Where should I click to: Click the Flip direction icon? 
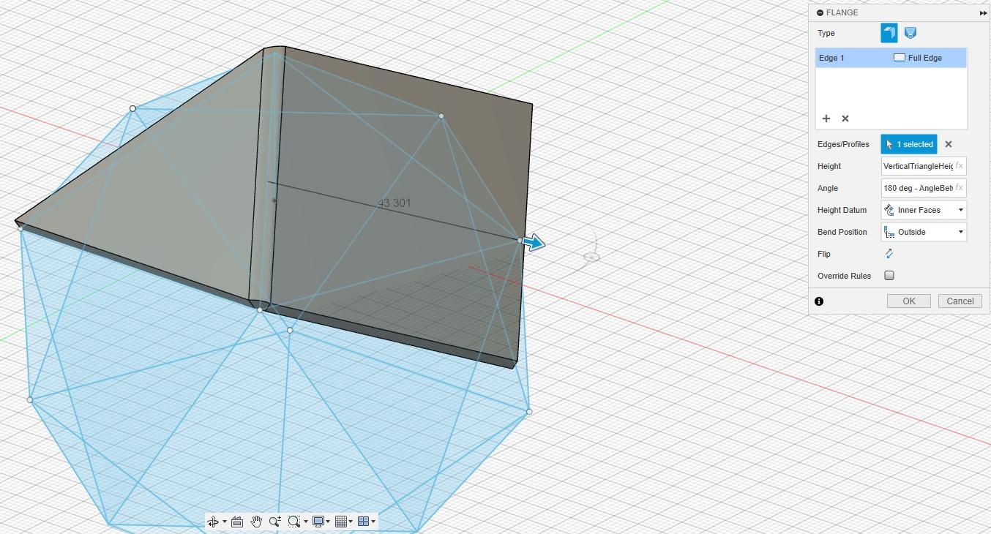point(889,254)
